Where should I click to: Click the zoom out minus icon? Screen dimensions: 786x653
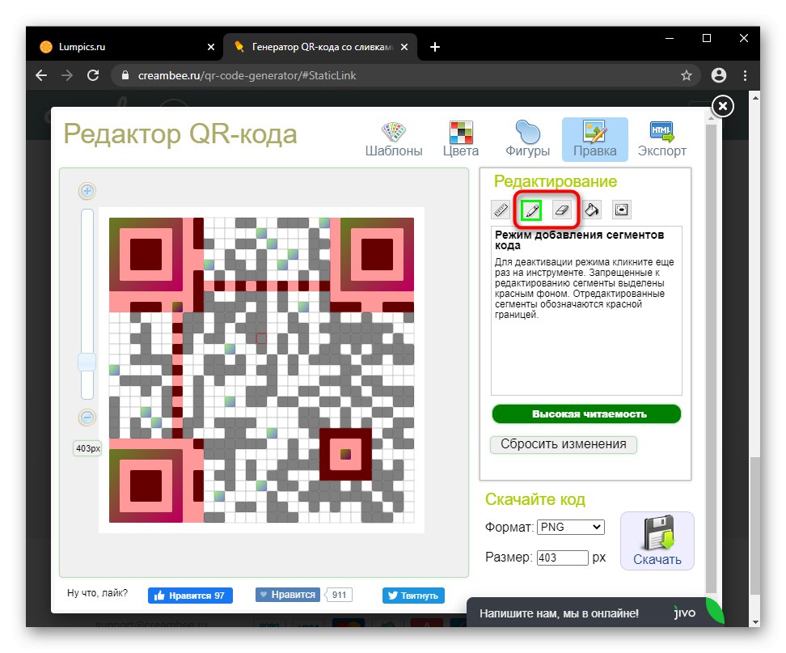pyautogui.click(x=87, y=418)
